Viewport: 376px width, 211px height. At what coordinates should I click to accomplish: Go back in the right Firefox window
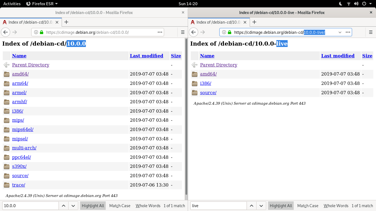point(194,32)
